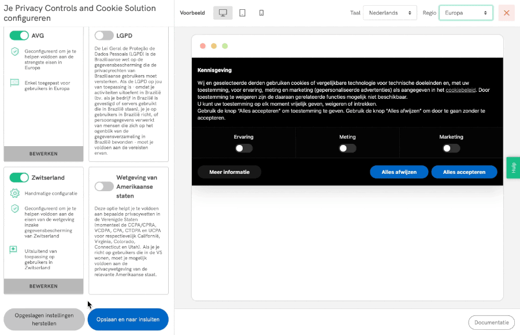520x335 pixels.
Task: Click the gear icon beside Handmatige configuratie
Action: 15,193
